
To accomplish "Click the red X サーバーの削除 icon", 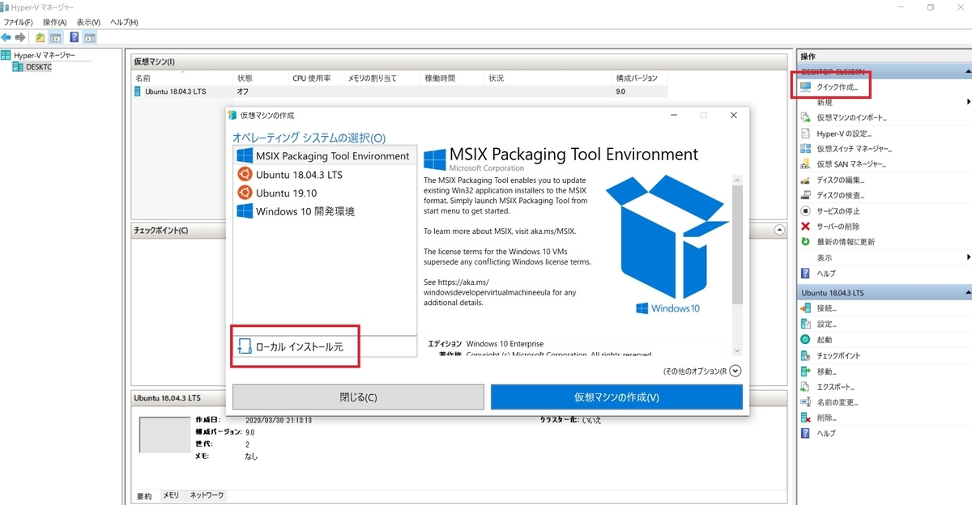I will pos(805,226).
